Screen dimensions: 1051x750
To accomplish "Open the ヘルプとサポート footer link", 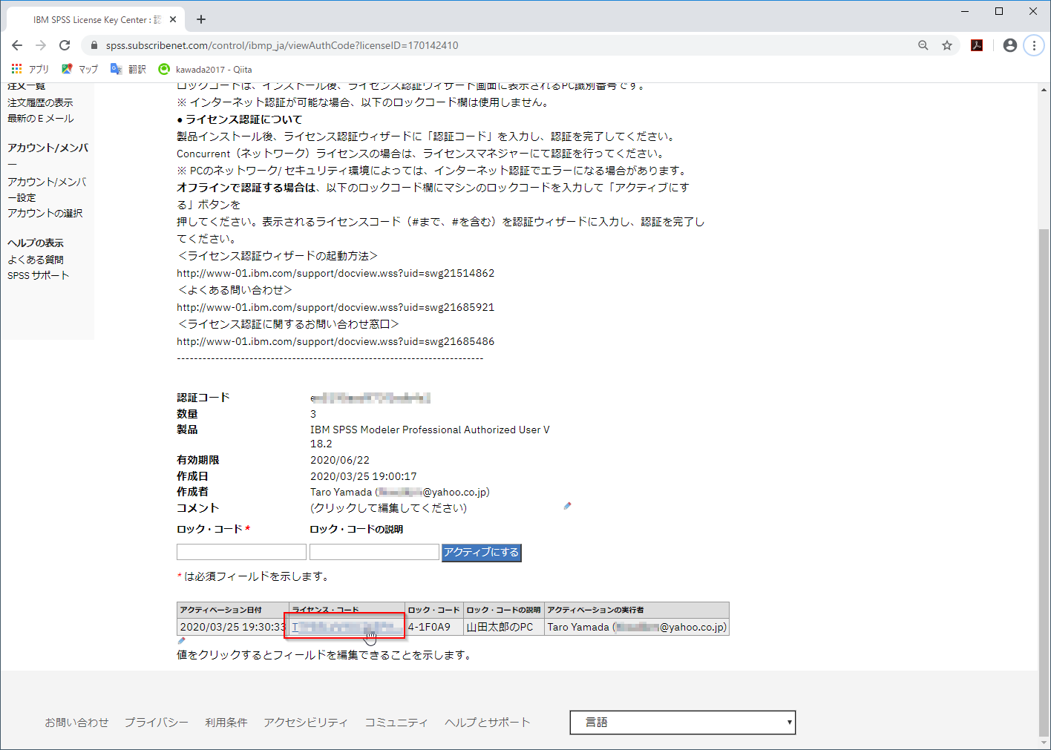I will pos(488,723).
